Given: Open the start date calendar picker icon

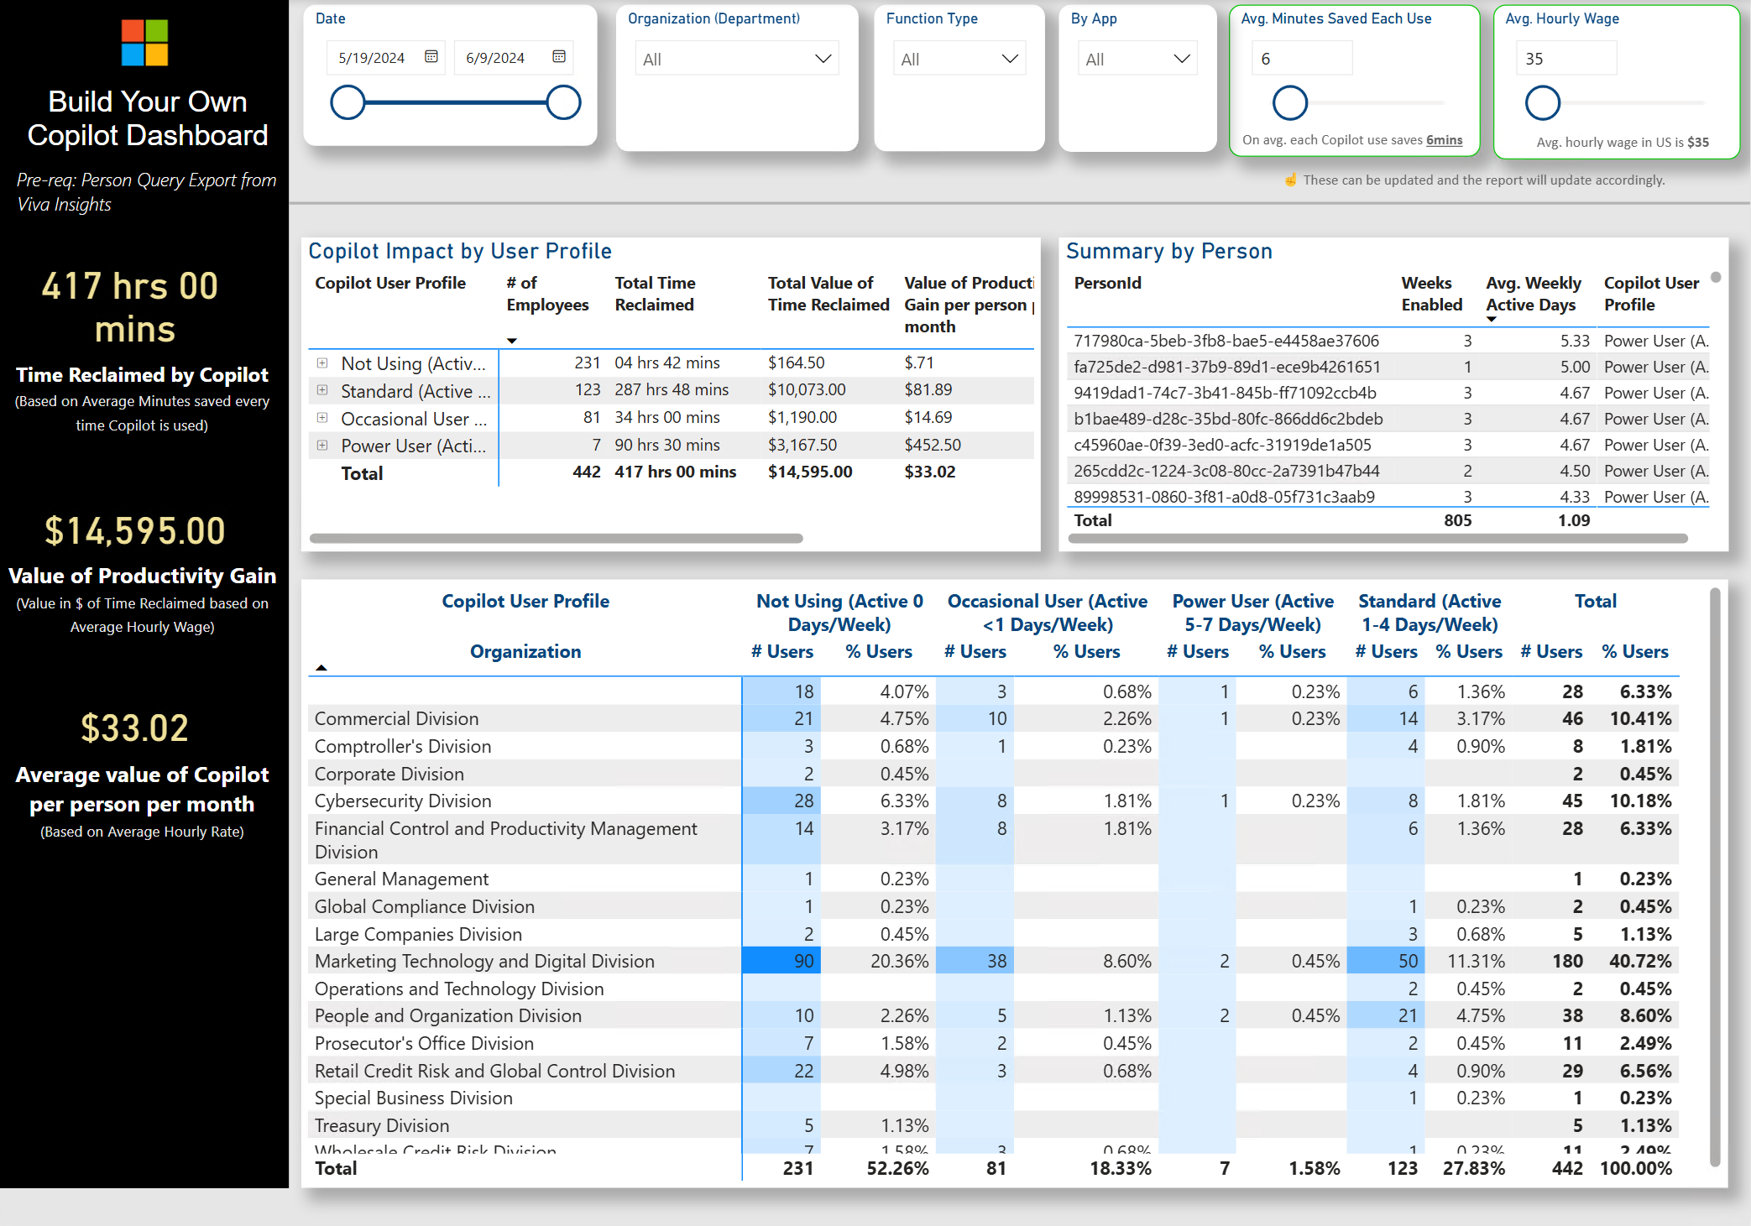Looking at the screenshot, I should [x=431, y=57].
